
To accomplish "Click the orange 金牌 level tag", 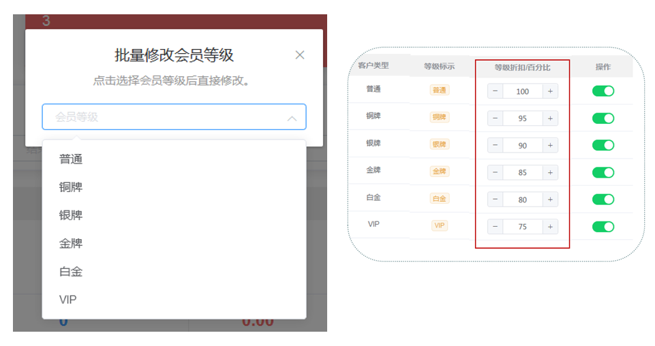I will tap(440, 172).
